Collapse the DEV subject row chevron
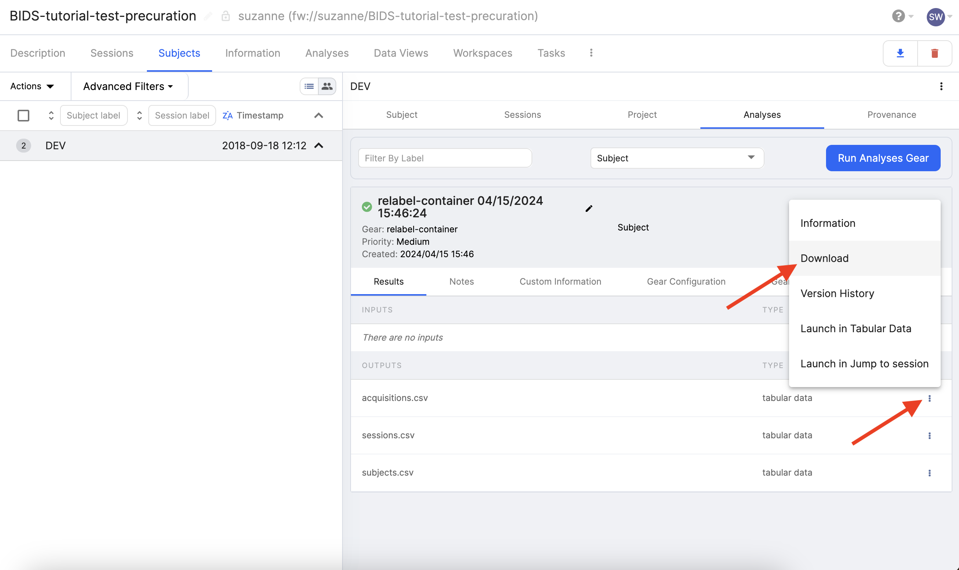Image resolution: width=959 pixels, height=570 pixels. (x=319, y=146)
